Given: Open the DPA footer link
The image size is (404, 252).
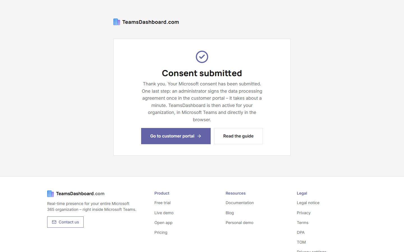Looking at the screenshot, I should [300, 232].
